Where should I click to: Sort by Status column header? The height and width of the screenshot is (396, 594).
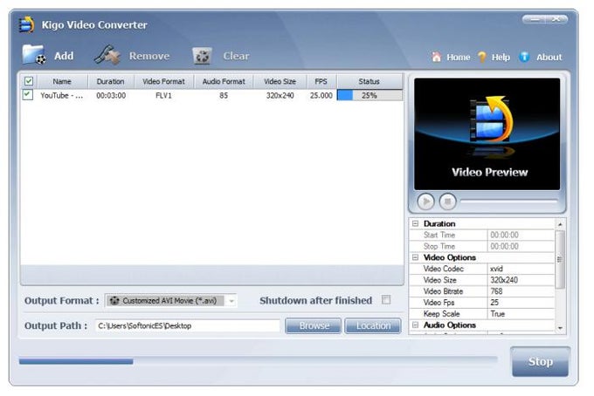click(x=370, y=81)
